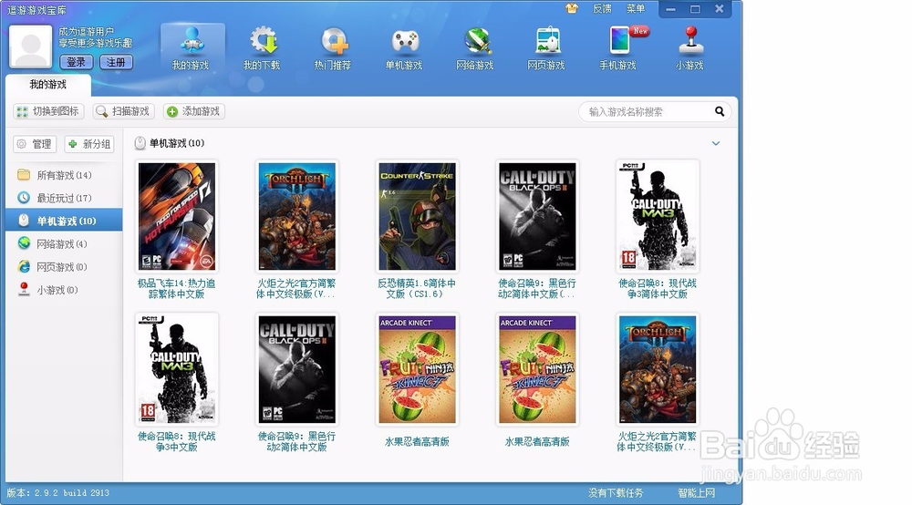Open second-row Call of Duty MW3 cover
Screen dimensions: 912x505
click(177, 369)
